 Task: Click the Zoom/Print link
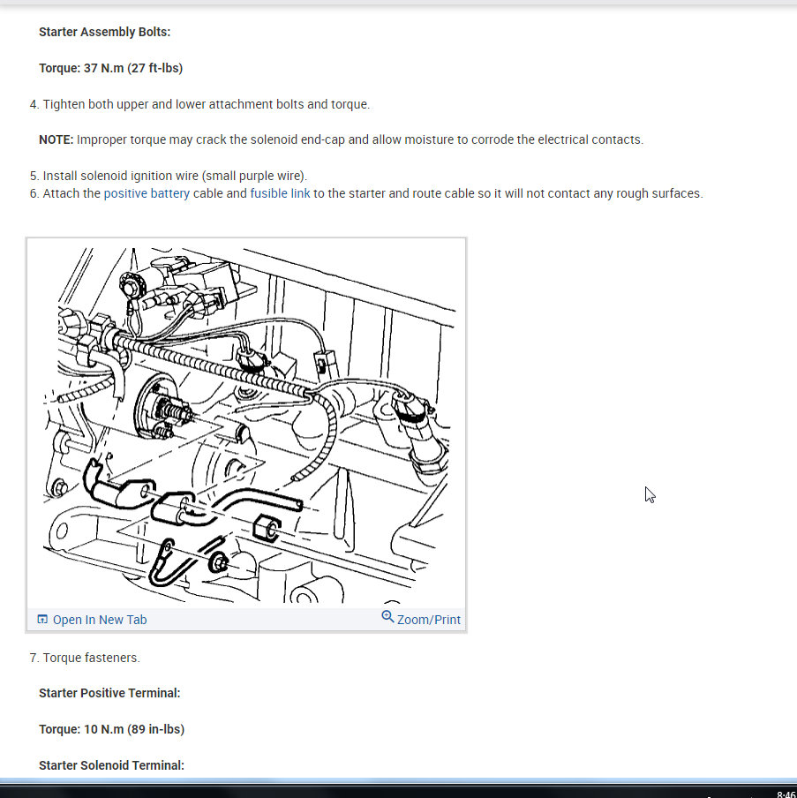429,620
